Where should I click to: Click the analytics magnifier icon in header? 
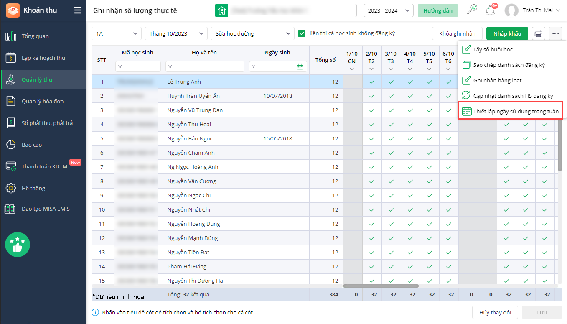pos(472,10)
